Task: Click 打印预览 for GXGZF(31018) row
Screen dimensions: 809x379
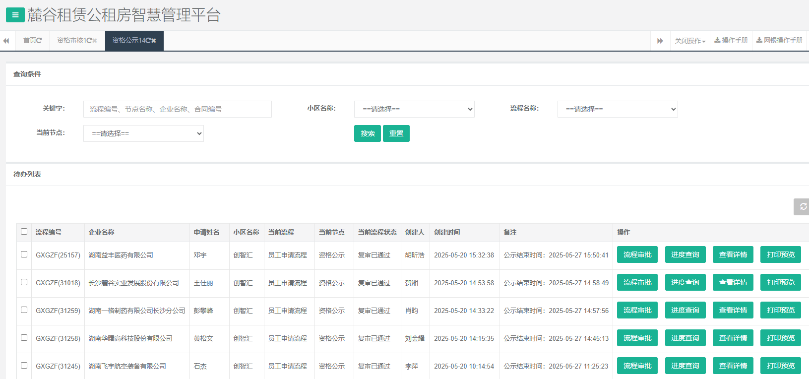Action: 780,282
